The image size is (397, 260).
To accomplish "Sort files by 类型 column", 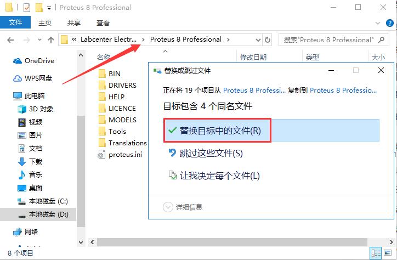I will (x=312, y=58).
